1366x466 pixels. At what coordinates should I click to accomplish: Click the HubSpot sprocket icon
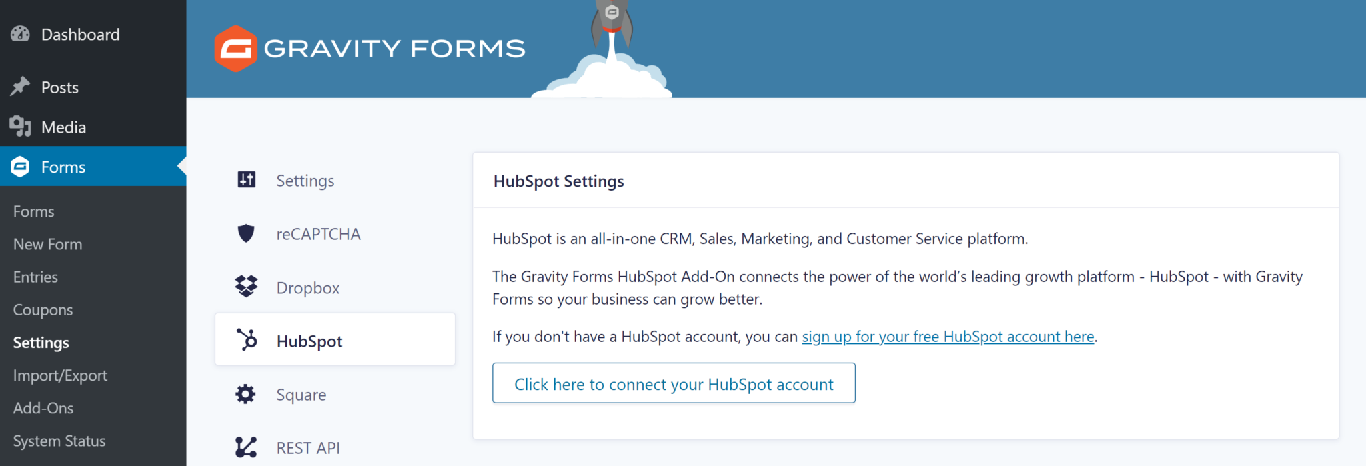click(247, 340)
